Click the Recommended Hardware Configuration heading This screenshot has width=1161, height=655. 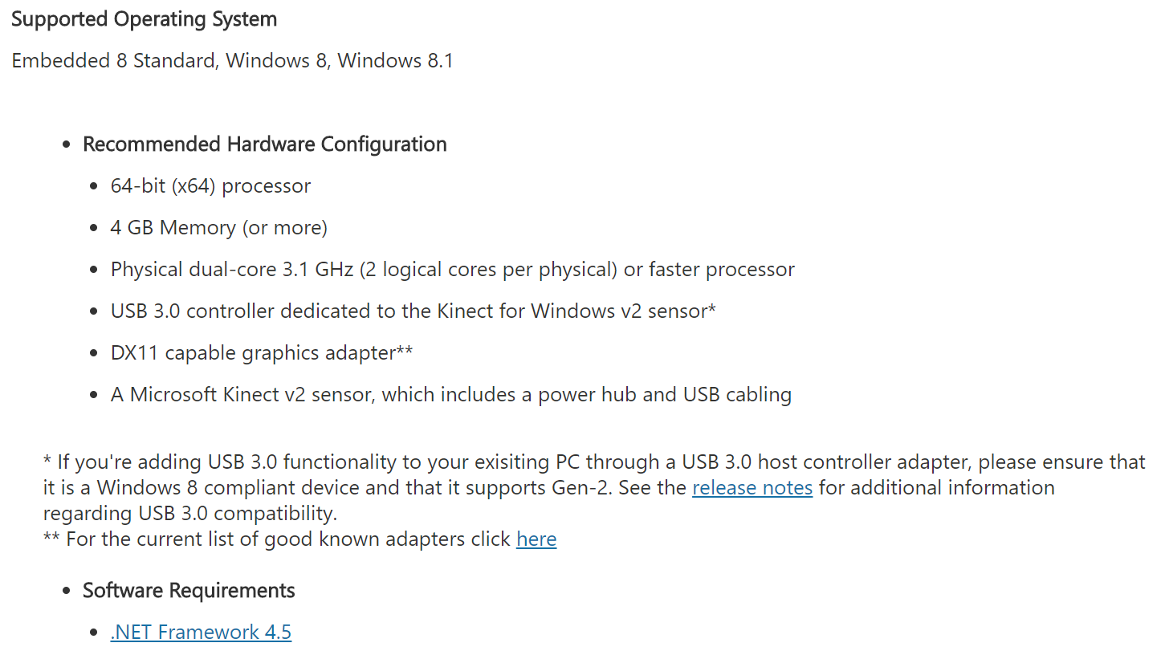click(x=265, y=144)
